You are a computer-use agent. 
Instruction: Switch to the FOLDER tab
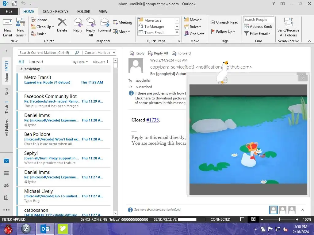coord(84,11)
